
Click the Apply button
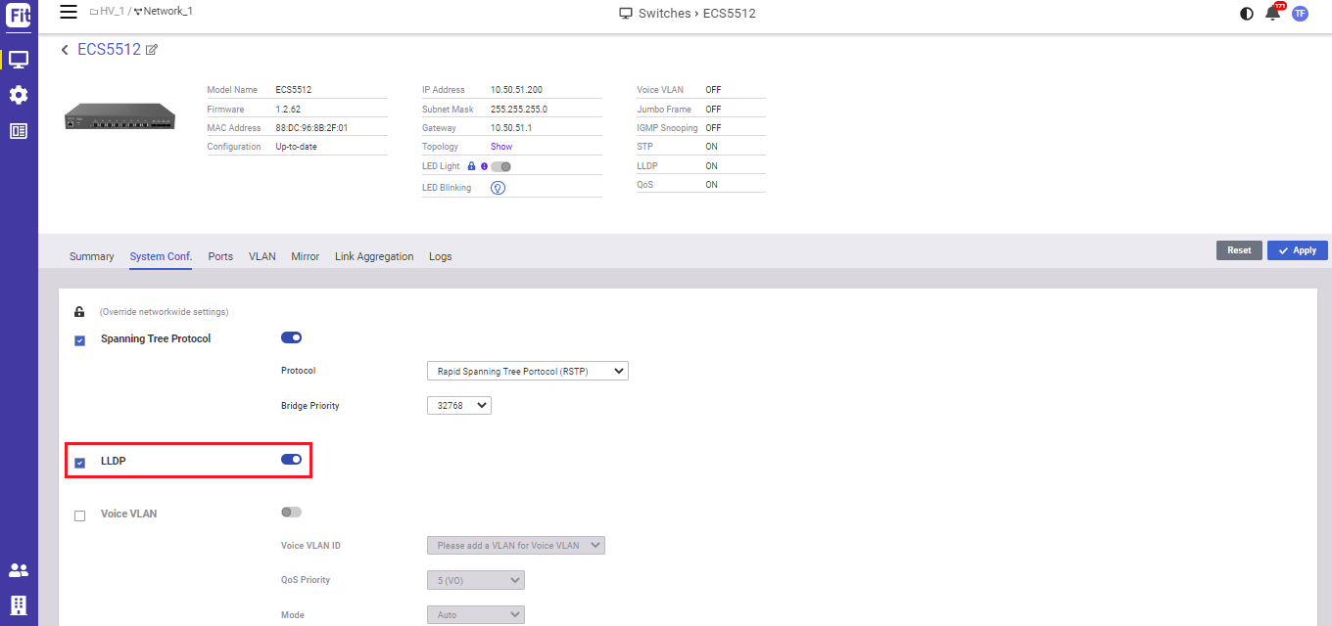tap(1297, 250)
